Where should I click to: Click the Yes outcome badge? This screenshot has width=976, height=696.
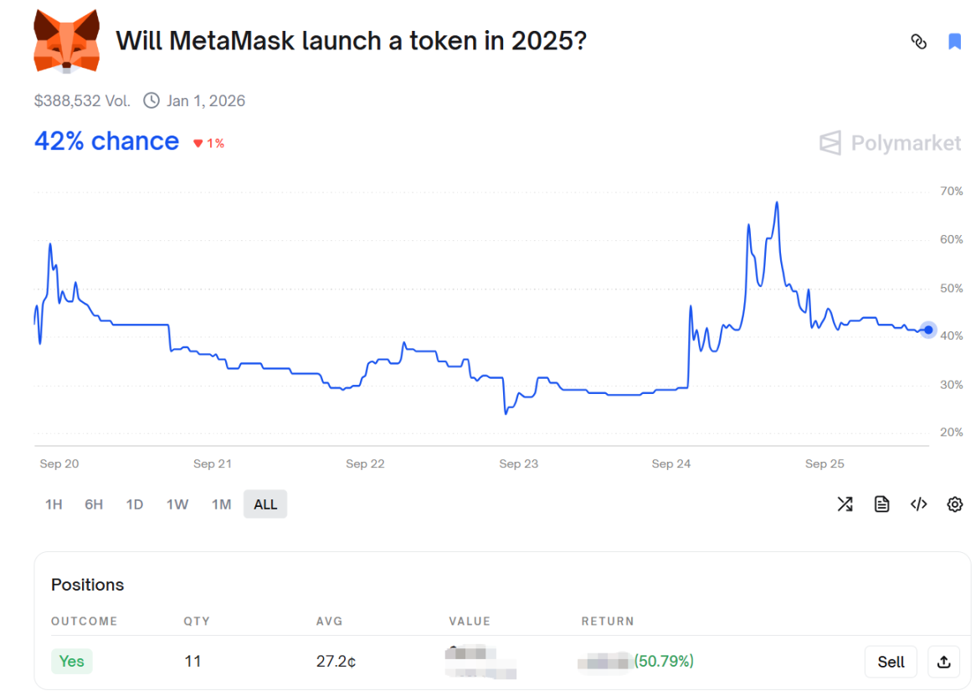72,662
